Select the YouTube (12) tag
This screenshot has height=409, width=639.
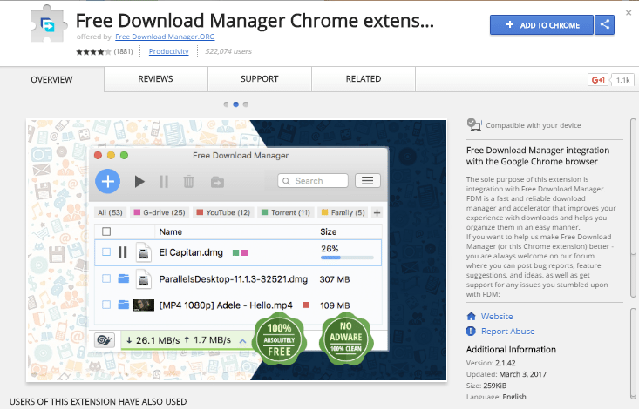[223, 212]
